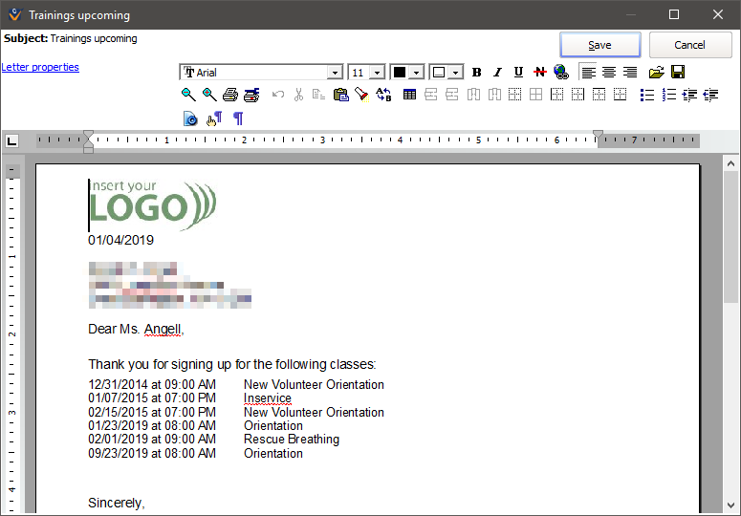Image resolution: width=741 pixels, height=516 pixels.
Task: Open find with flashlight icon
Action: pyautogui.click(x=361, y=95)
